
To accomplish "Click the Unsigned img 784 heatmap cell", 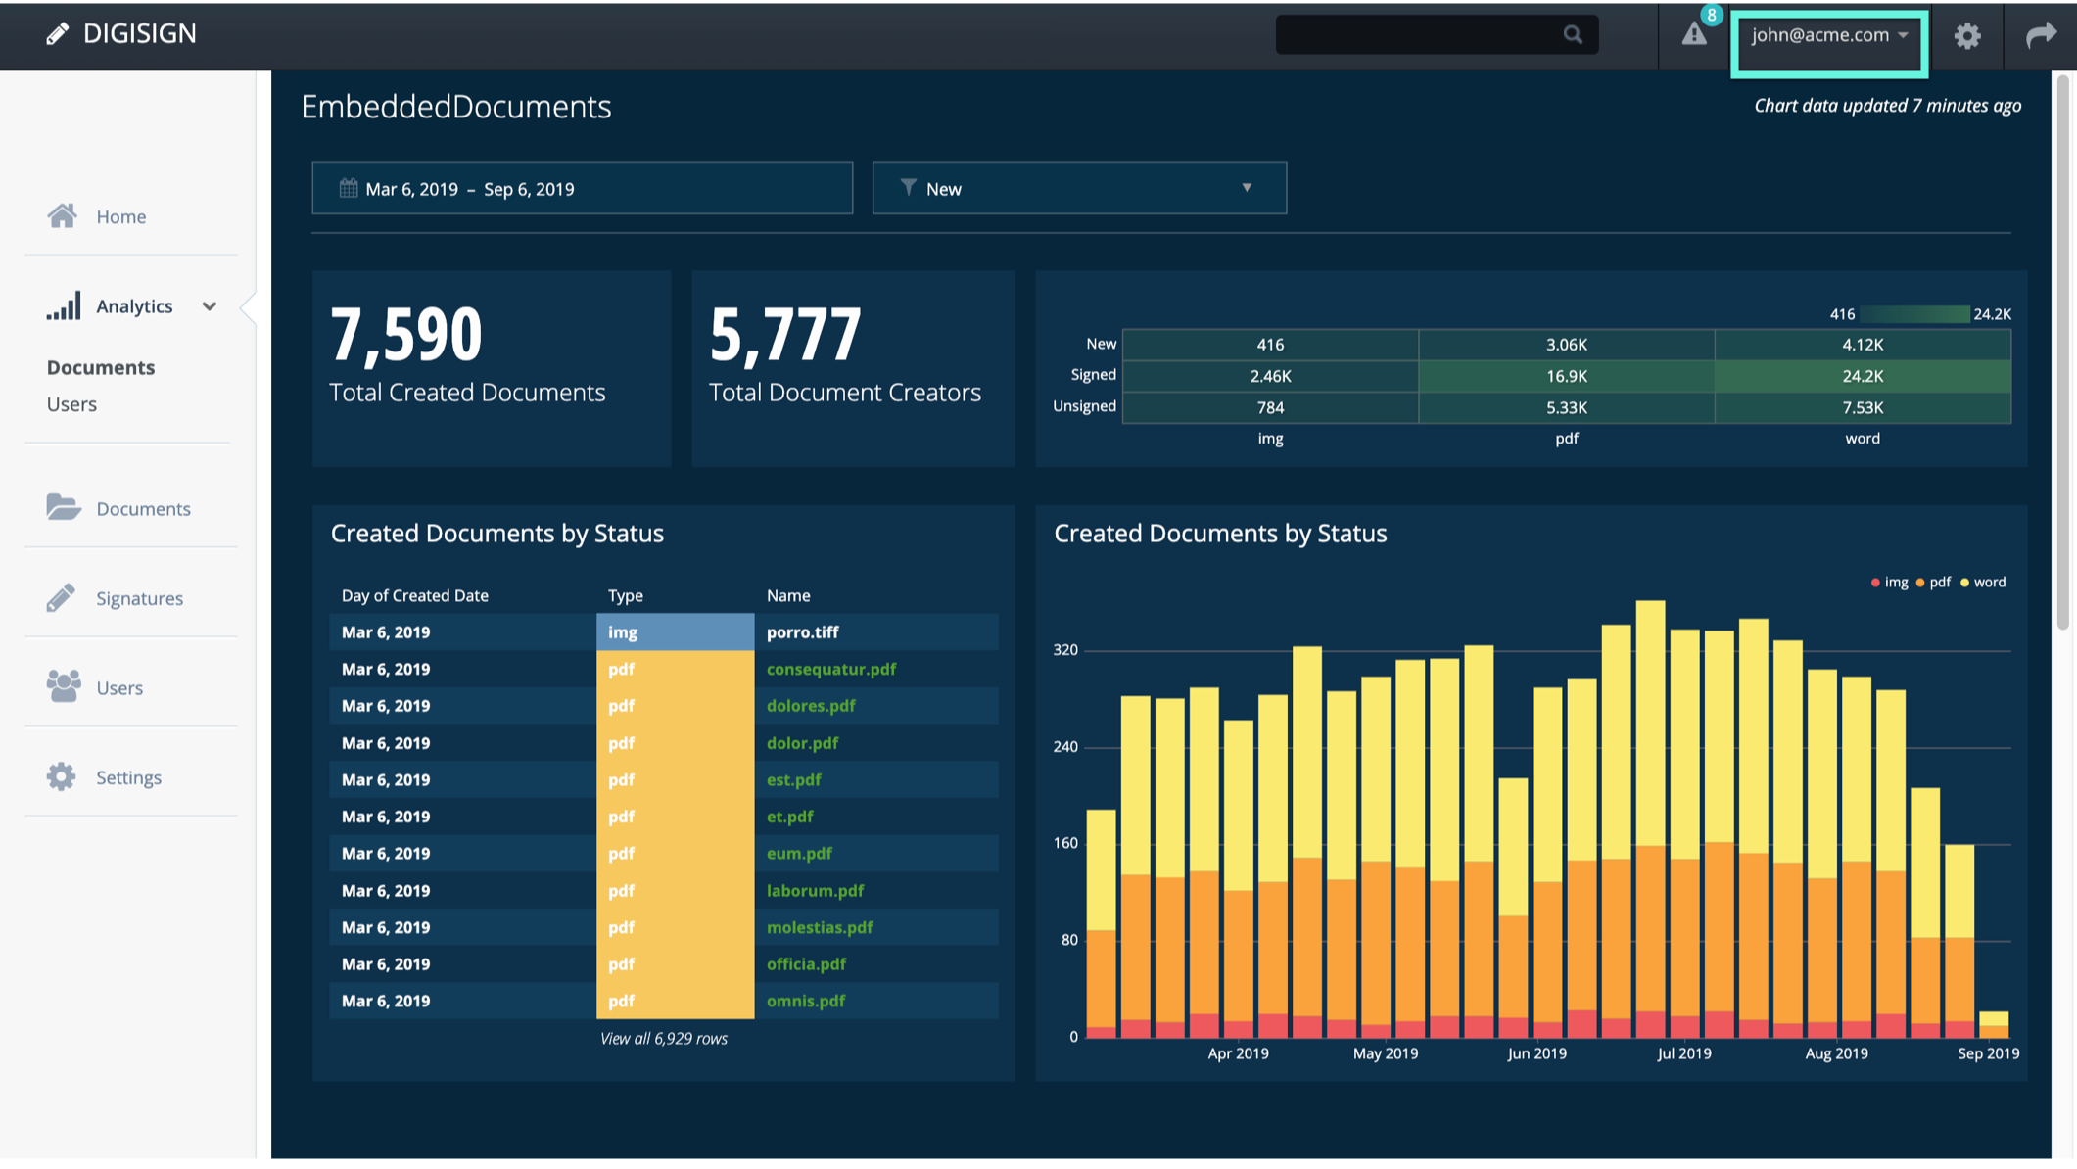I will [1270, 407].
